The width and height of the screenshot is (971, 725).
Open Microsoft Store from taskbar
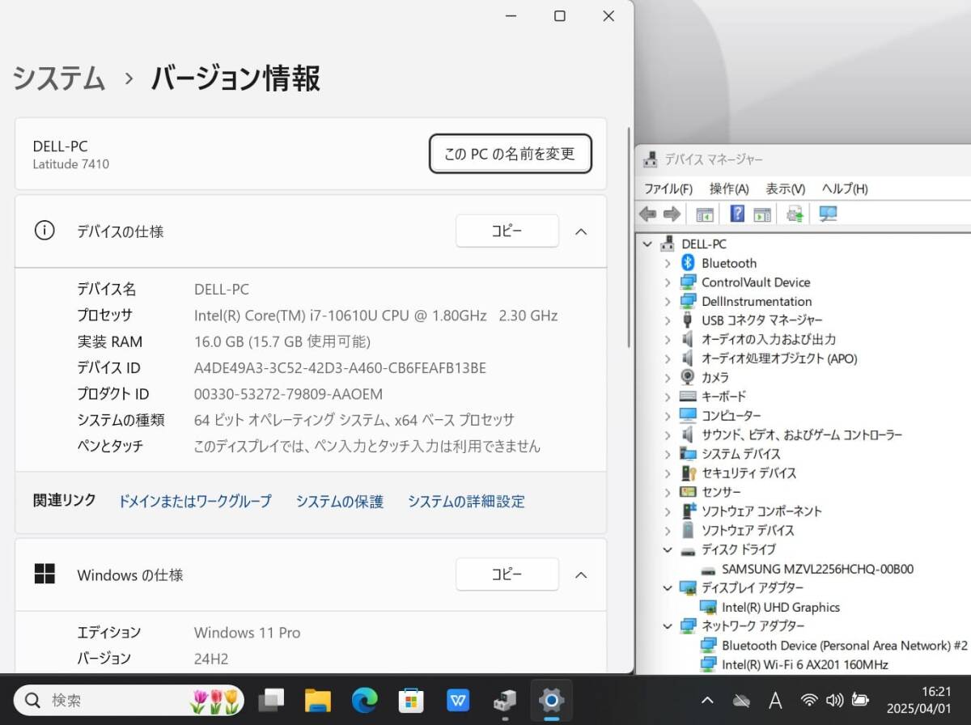pyautogui.click(x=411, y=700)
